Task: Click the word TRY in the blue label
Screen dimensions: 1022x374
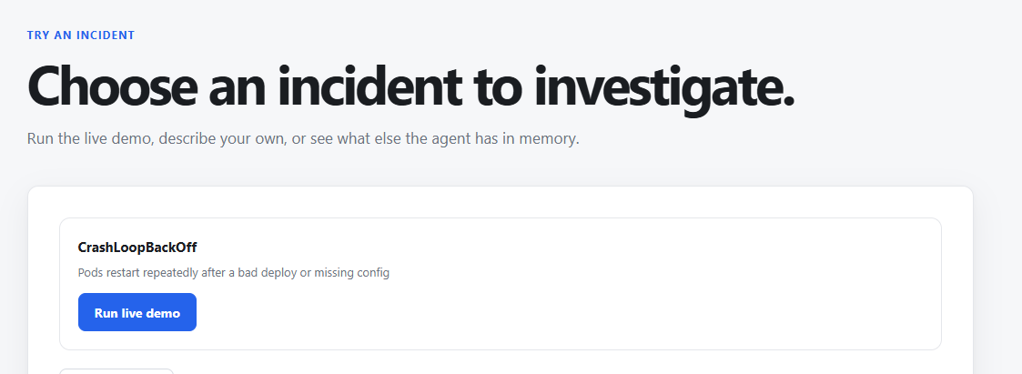Action: click(38, 35)
